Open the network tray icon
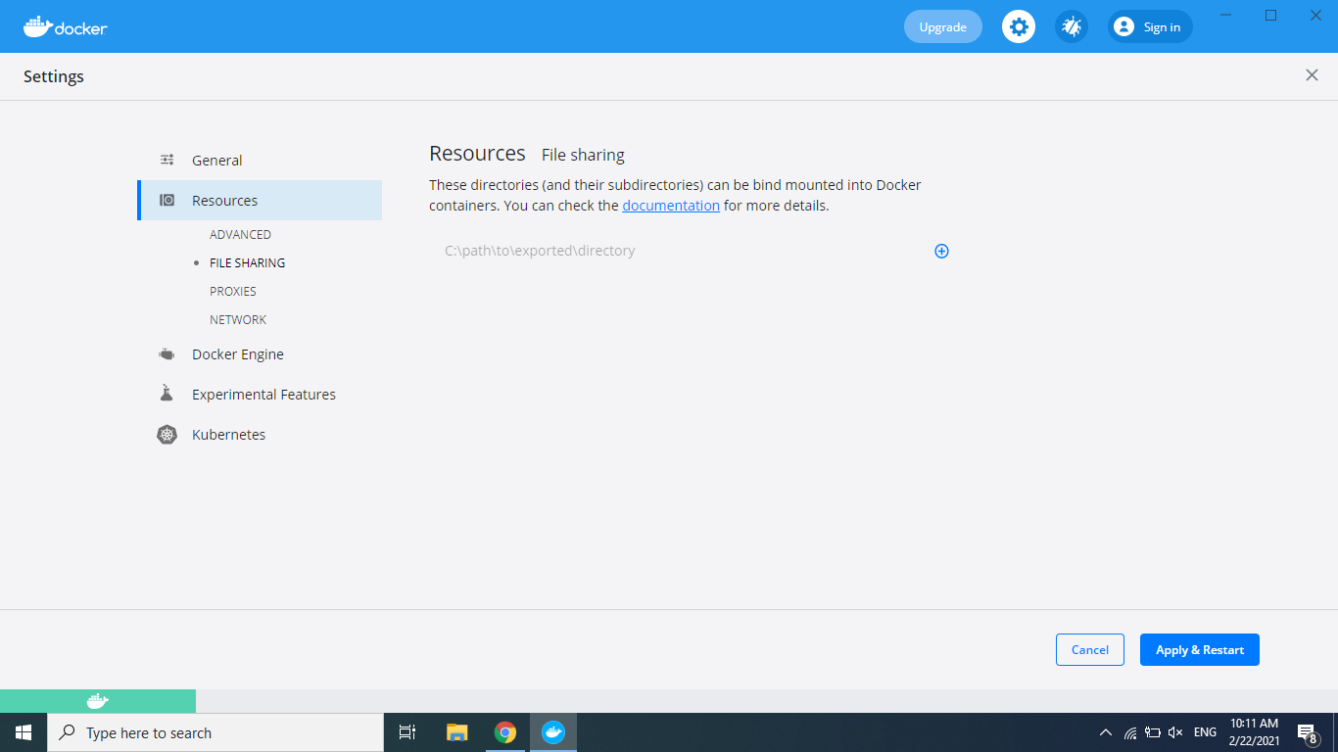1338x752 pixels. (1129, 732)
